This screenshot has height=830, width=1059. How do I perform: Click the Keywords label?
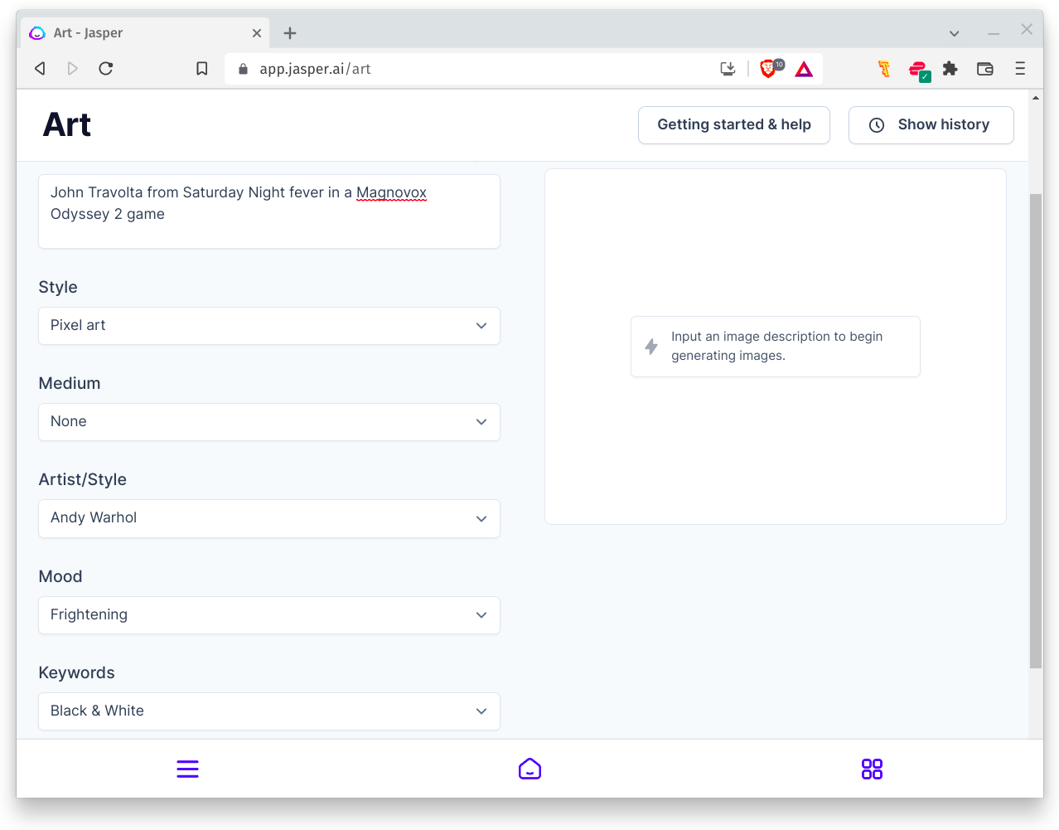77,672
